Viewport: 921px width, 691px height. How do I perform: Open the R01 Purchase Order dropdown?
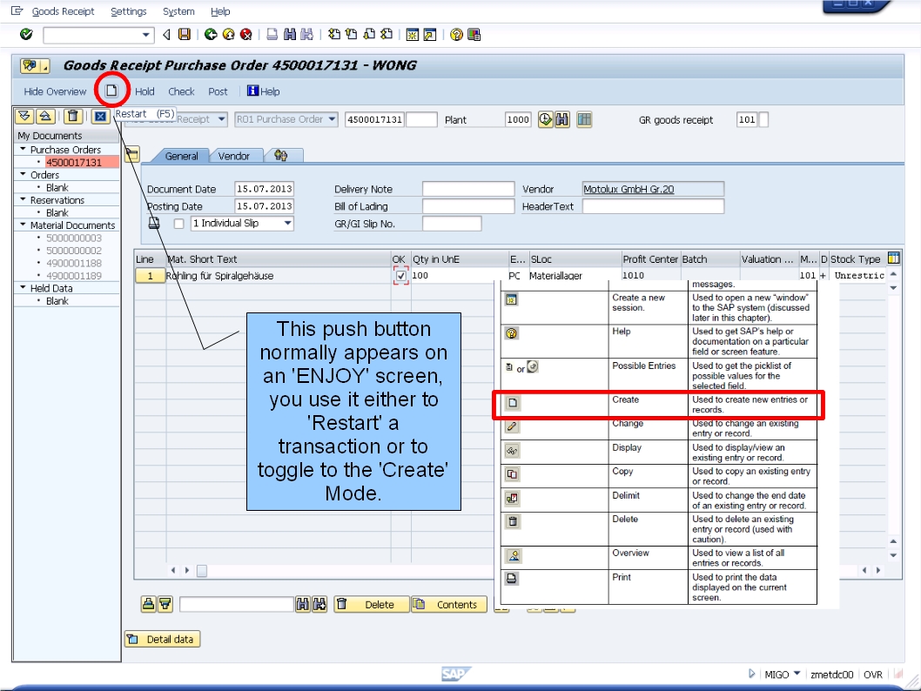(332, 120)
